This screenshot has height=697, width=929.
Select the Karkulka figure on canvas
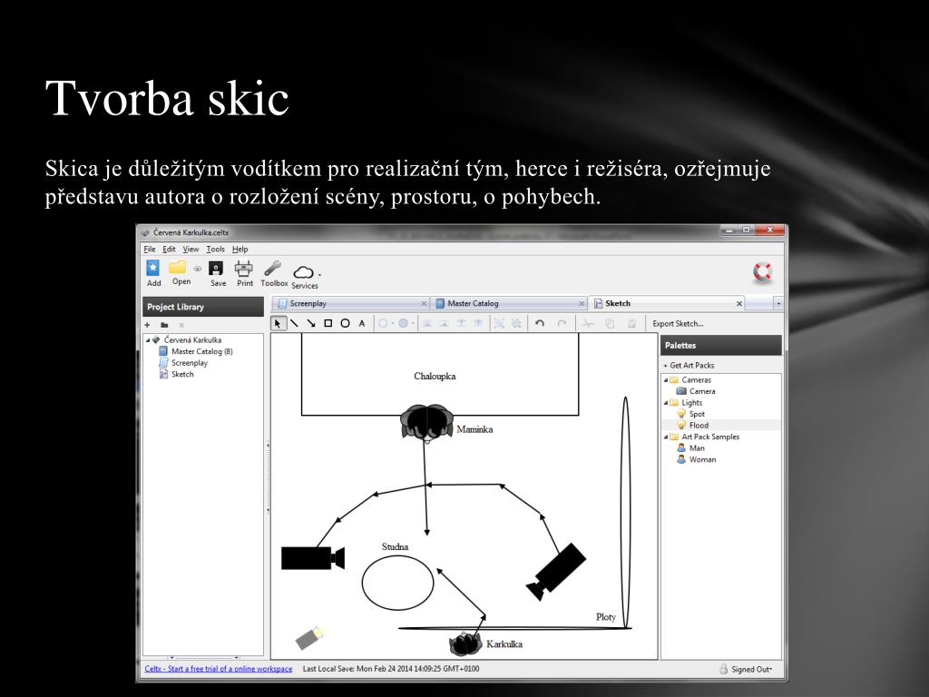[x=465, y=643]
